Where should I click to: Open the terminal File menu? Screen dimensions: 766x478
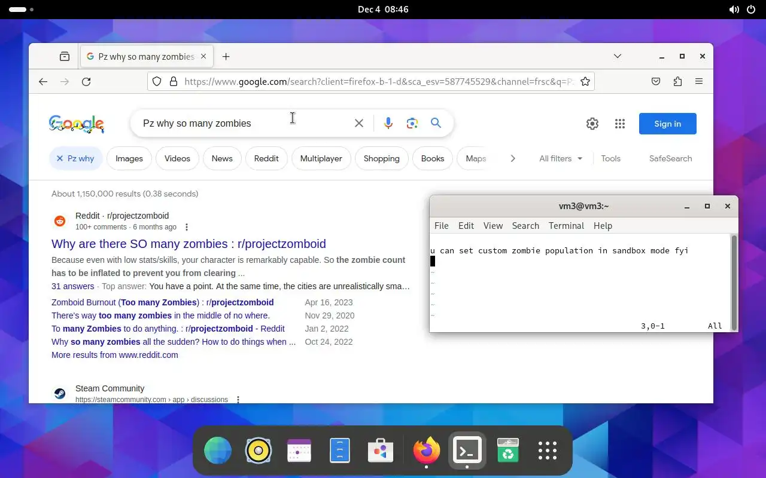pyautogui.click(x=442, y=226)
